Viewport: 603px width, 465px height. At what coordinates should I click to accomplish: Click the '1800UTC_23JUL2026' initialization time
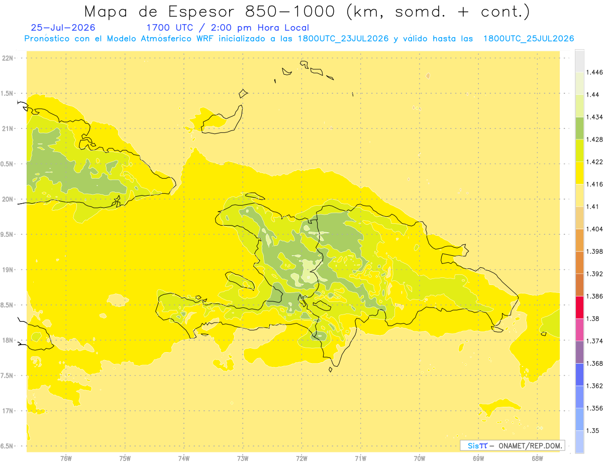click(x=343, y=39)
